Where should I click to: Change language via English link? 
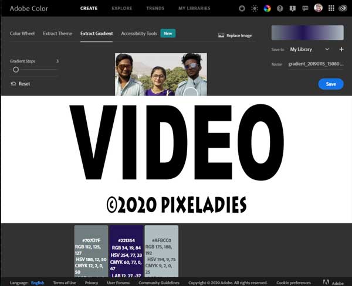38,283
